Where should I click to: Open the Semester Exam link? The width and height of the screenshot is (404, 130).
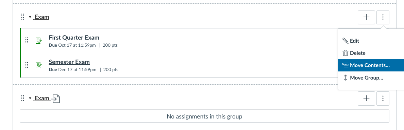click(69, 62)
